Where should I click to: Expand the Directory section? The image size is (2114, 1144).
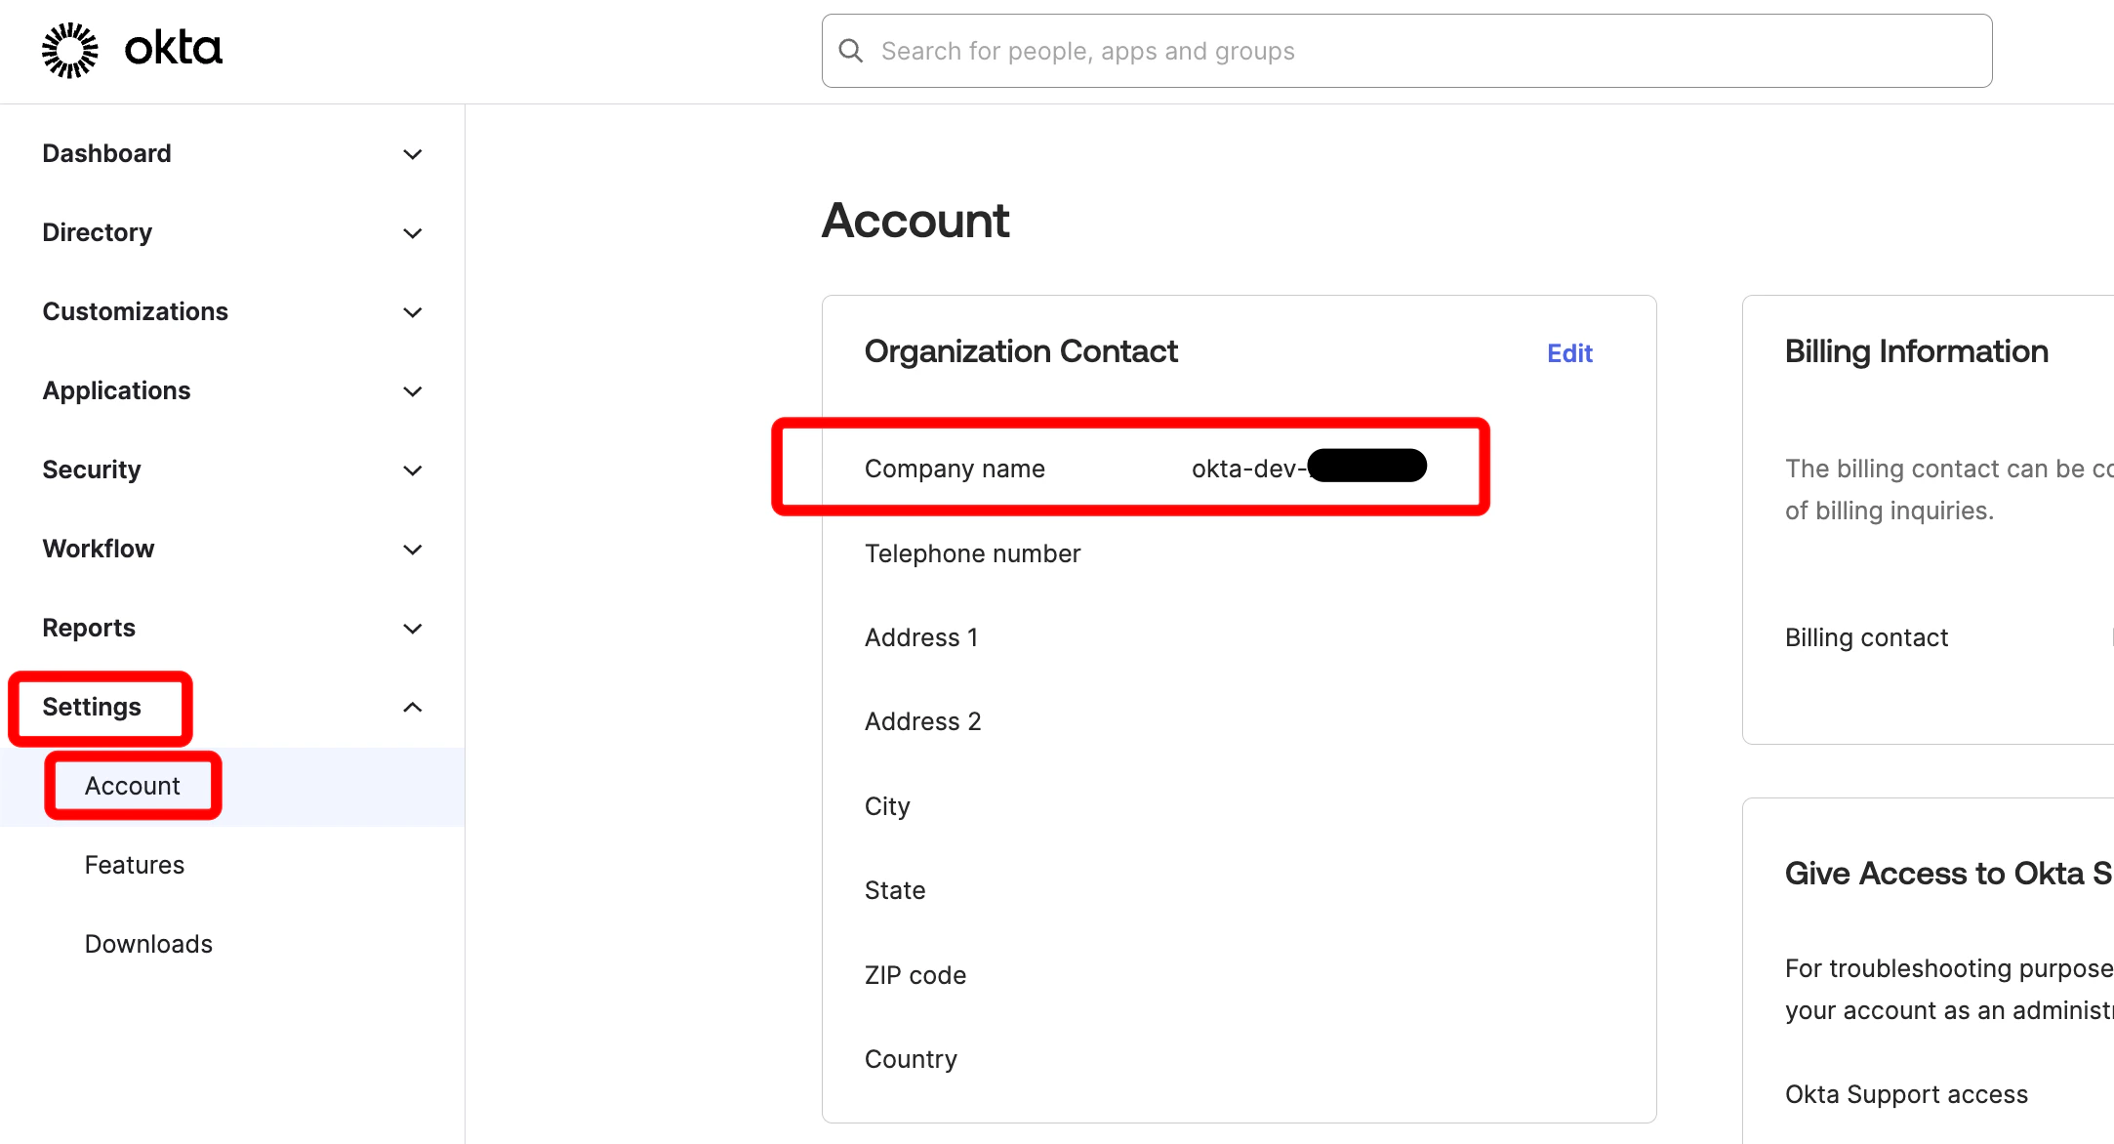pyautogui.click(x=412, y=232)
